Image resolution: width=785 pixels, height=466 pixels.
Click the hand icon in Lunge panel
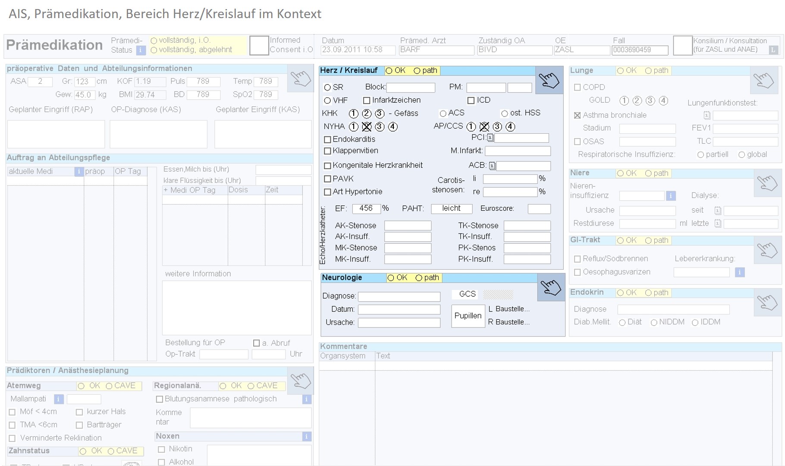pyautogui.click(x=763, y=80)
